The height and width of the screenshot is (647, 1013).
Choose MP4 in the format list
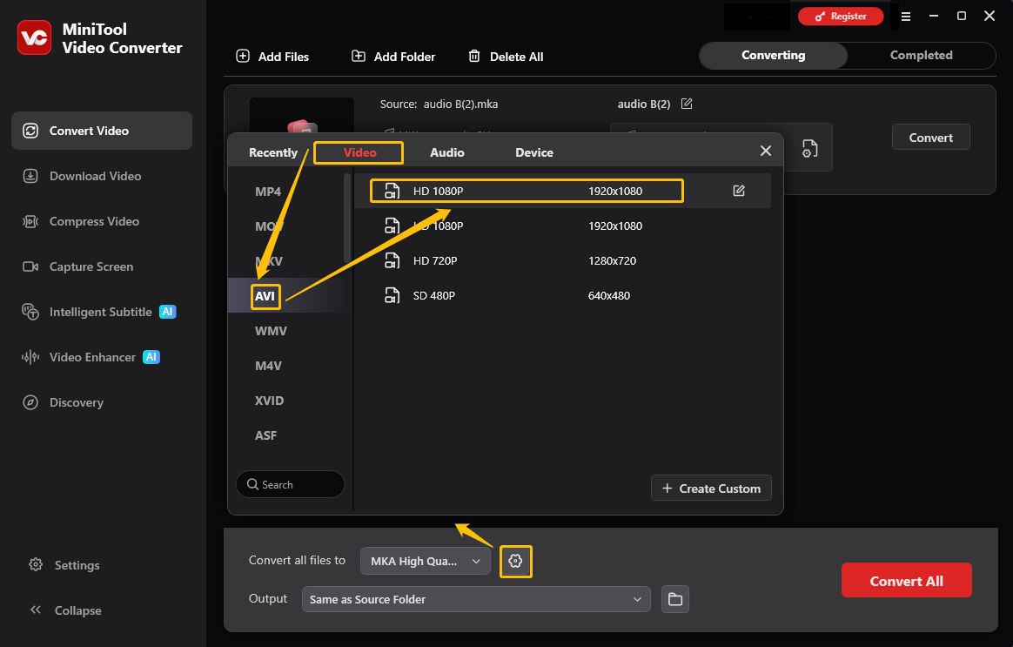[x=268, y=192]
